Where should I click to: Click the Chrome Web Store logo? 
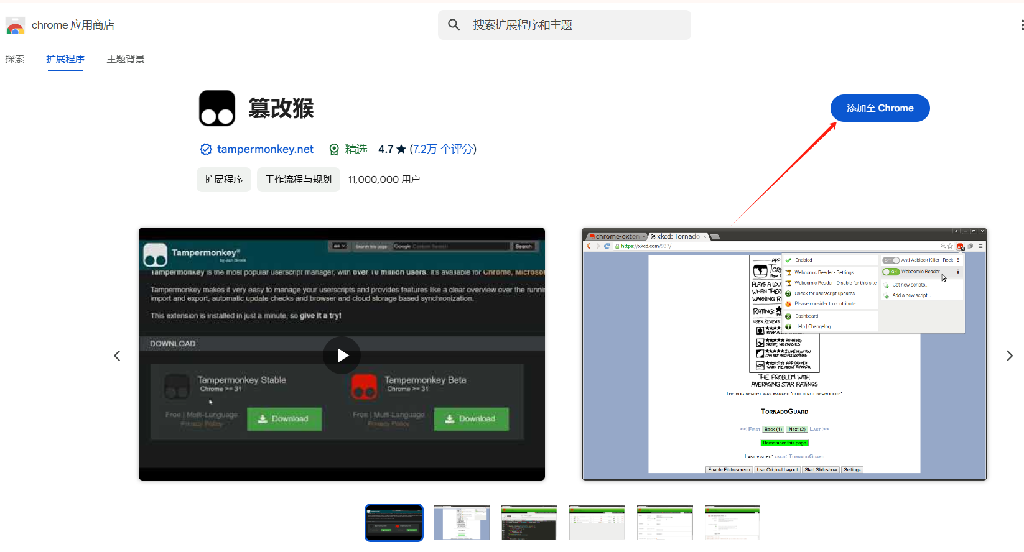[x=15, y=25]
